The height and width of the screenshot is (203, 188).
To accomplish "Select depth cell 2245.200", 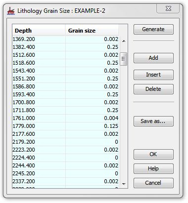I will [x=39, y=173].
